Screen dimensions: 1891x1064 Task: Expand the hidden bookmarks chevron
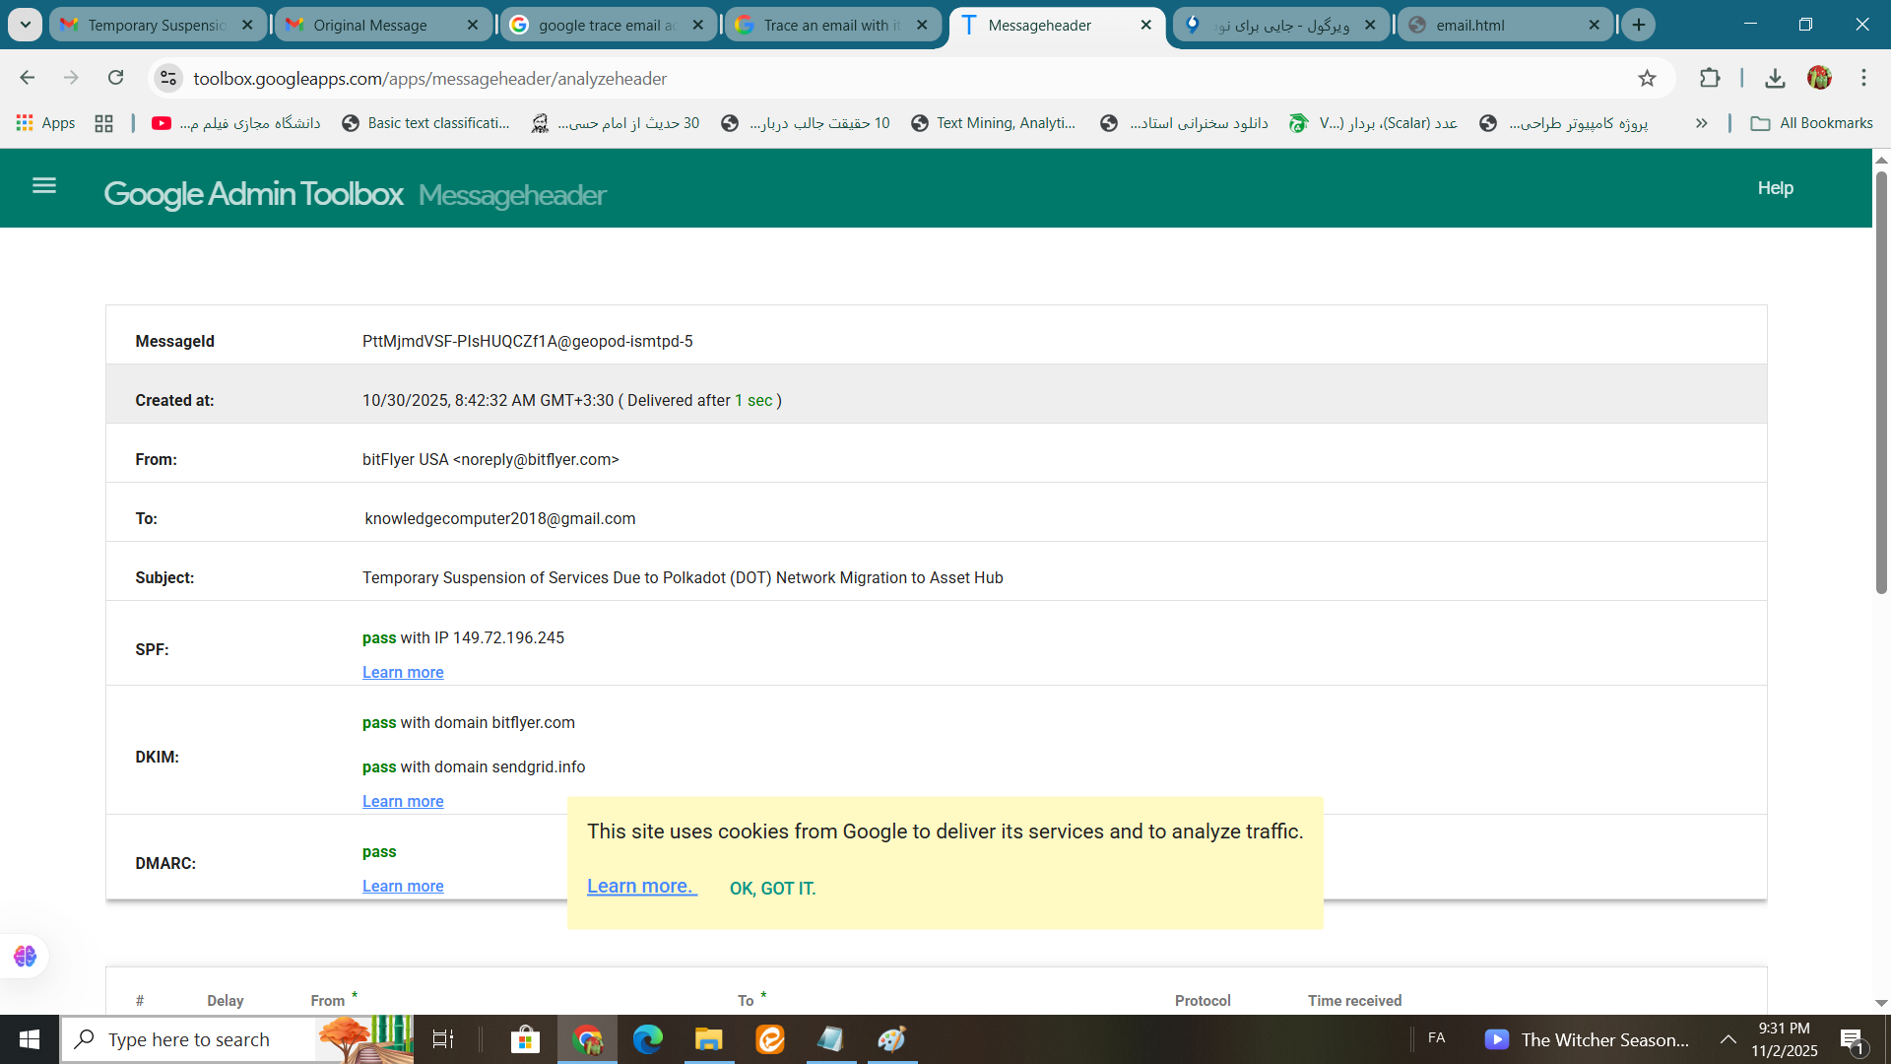(x=1701, y=123)
